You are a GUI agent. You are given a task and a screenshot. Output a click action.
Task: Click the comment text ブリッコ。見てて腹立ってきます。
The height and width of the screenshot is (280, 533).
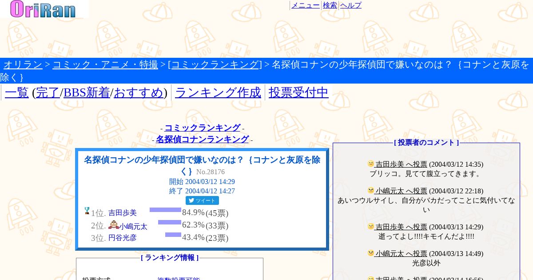pyautogui.click(x=426, y=174)
